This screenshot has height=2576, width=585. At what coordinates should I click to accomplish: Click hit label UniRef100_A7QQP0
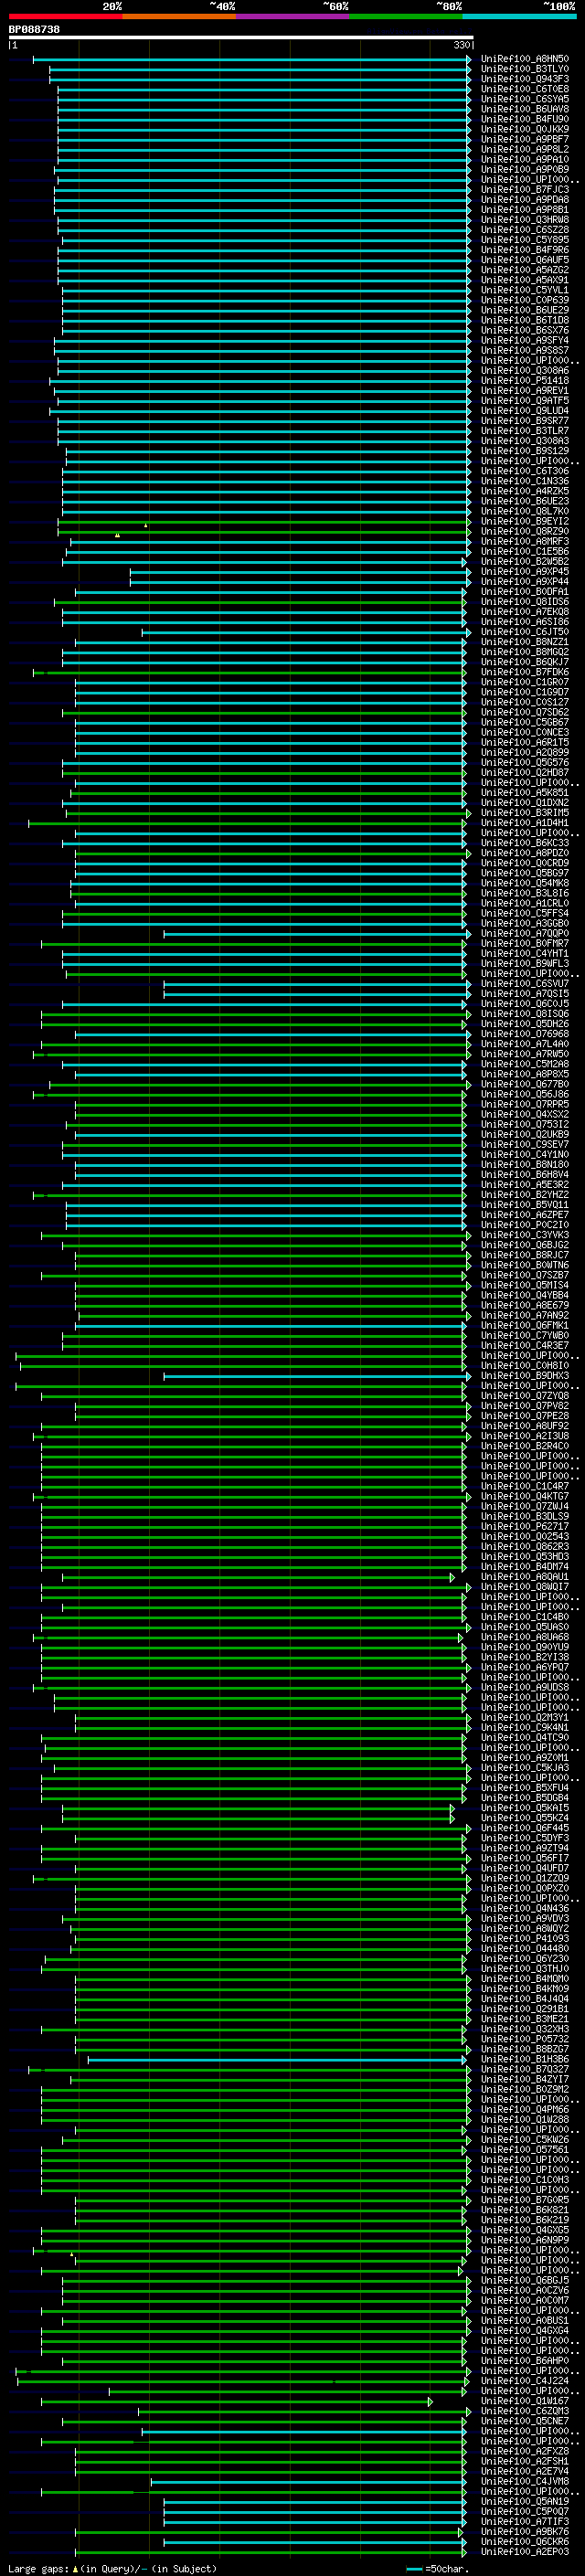[525, 933]
